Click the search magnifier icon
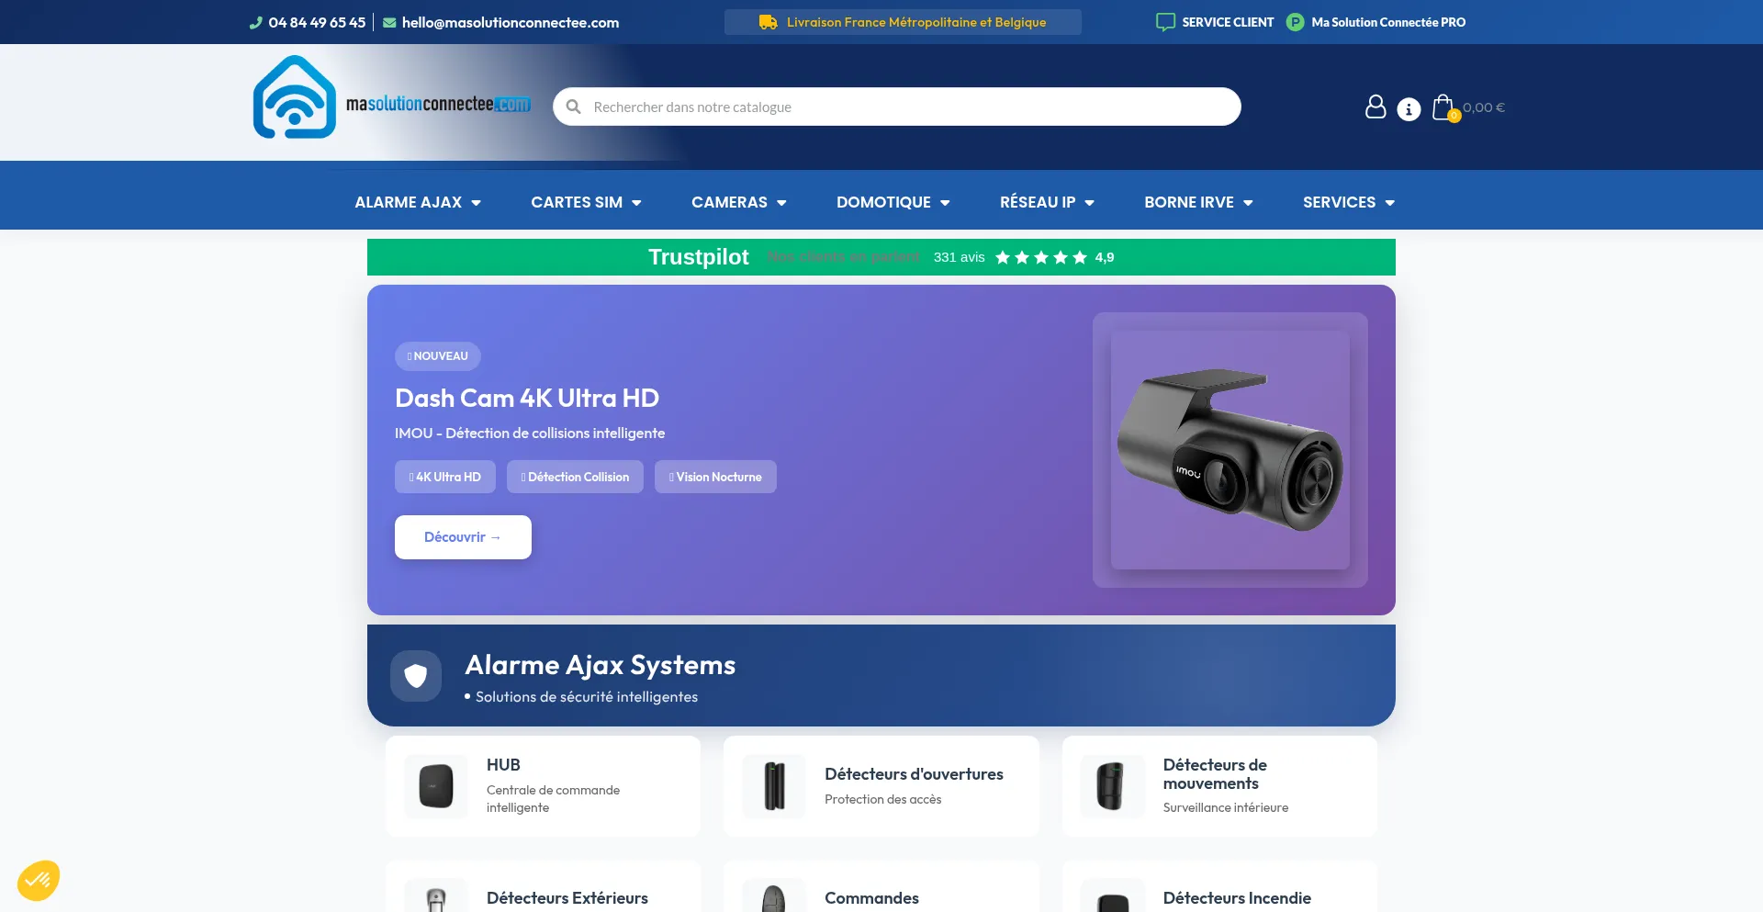 (574, 107)
